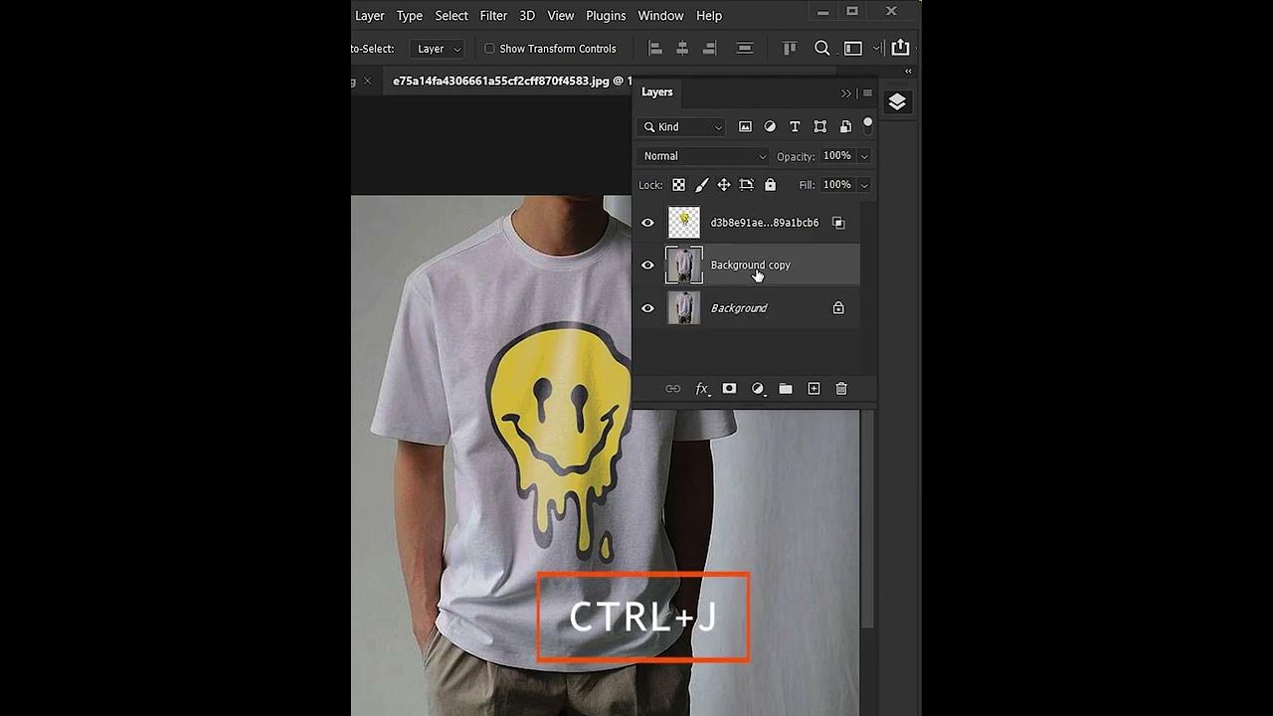The height and width of the screenshot is (716, 1273).
Task: Click the align top edges icon
Action: (x=790, y=48)
